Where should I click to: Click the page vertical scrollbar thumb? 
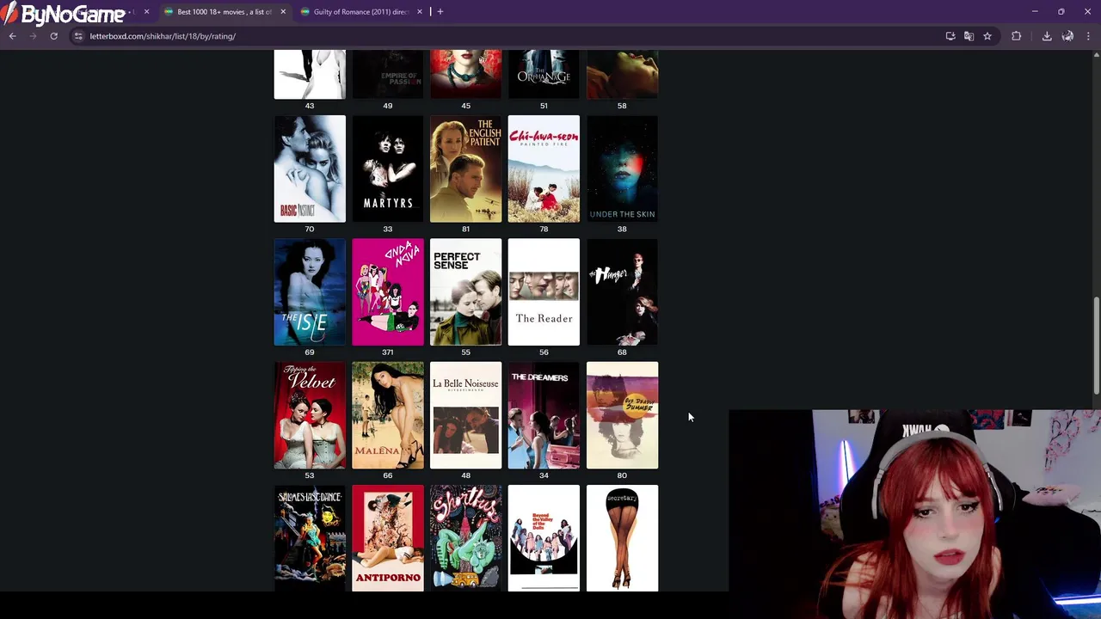1096,345
